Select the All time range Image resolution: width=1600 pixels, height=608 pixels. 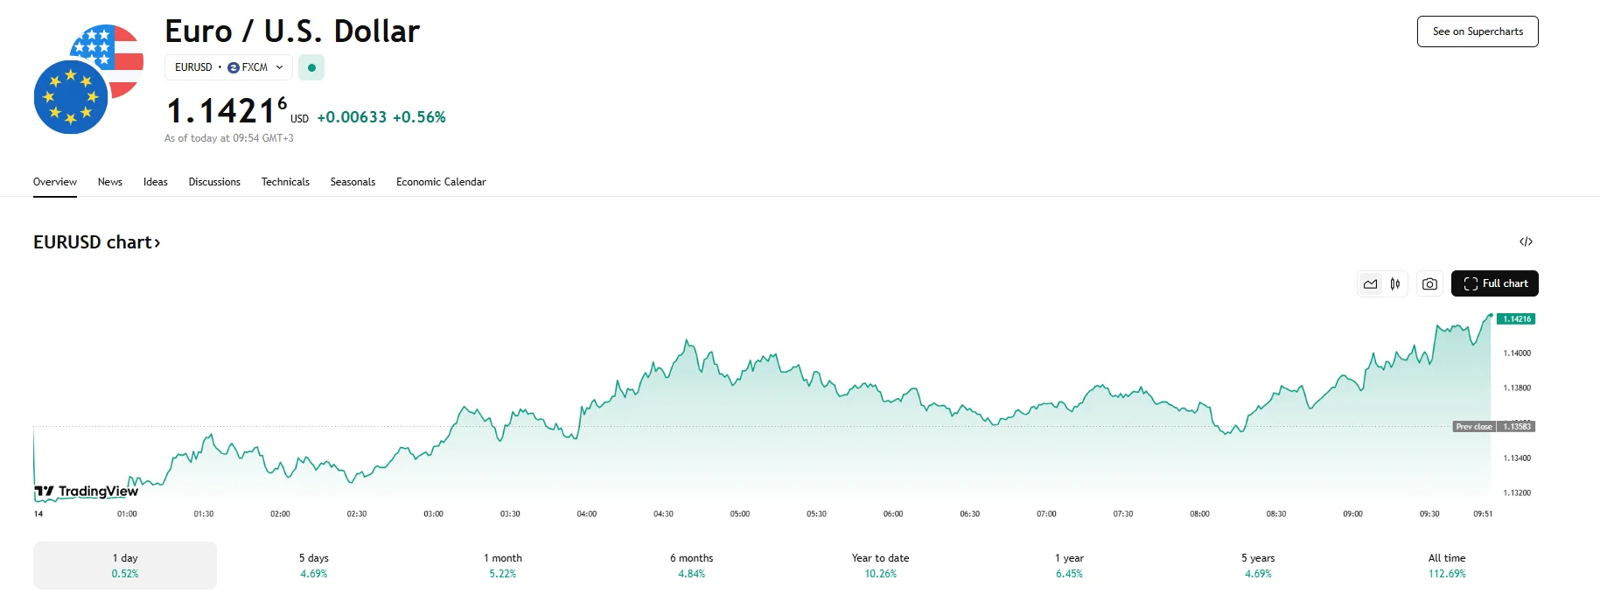coord(1447,565)
